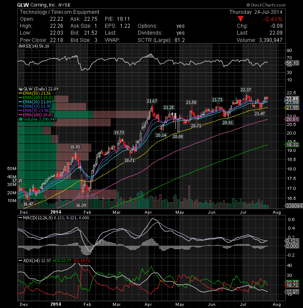Click the '+DI 22.77' green label
Viewport: 303px width, 308px height.
tap(62, 261)
